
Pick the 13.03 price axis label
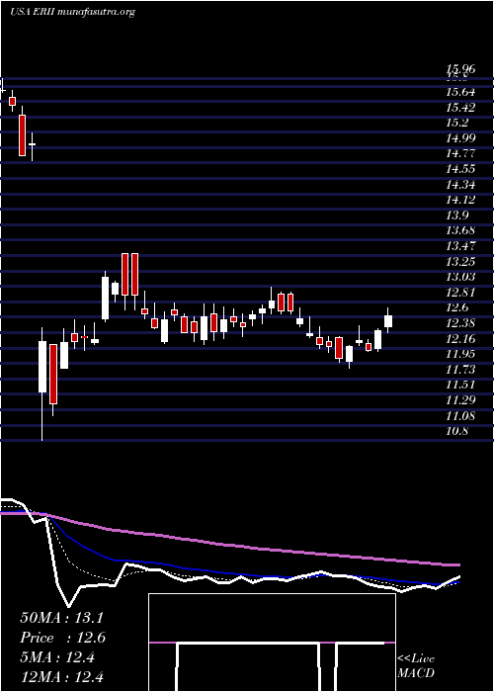461,277
